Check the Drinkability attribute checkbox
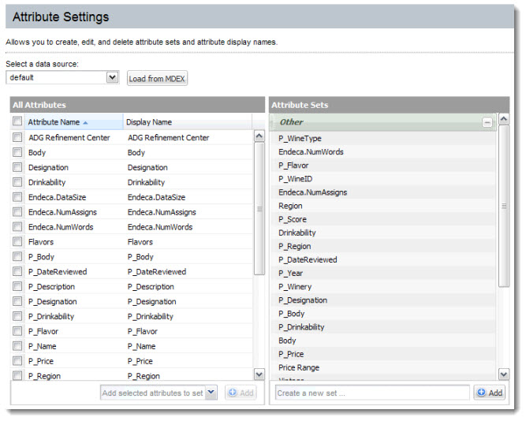 (x=17, y=182)
